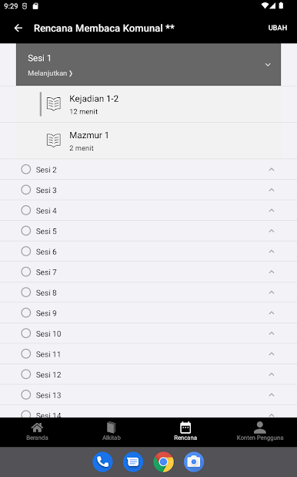Open the Messages app in dock

(x=133, y=462)
